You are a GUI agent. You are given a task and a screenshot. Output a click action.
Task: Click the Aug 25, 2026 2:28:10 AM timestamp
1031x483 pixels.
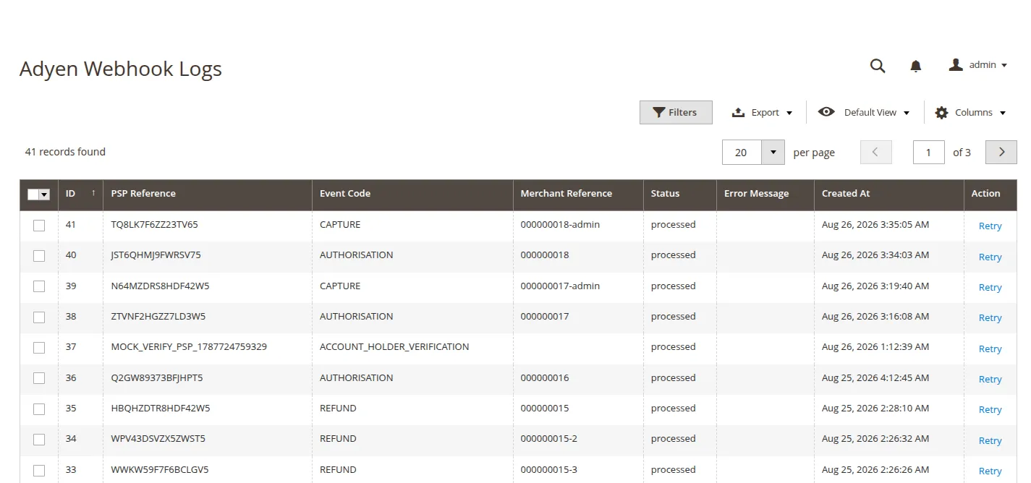[x=875, y=409]
